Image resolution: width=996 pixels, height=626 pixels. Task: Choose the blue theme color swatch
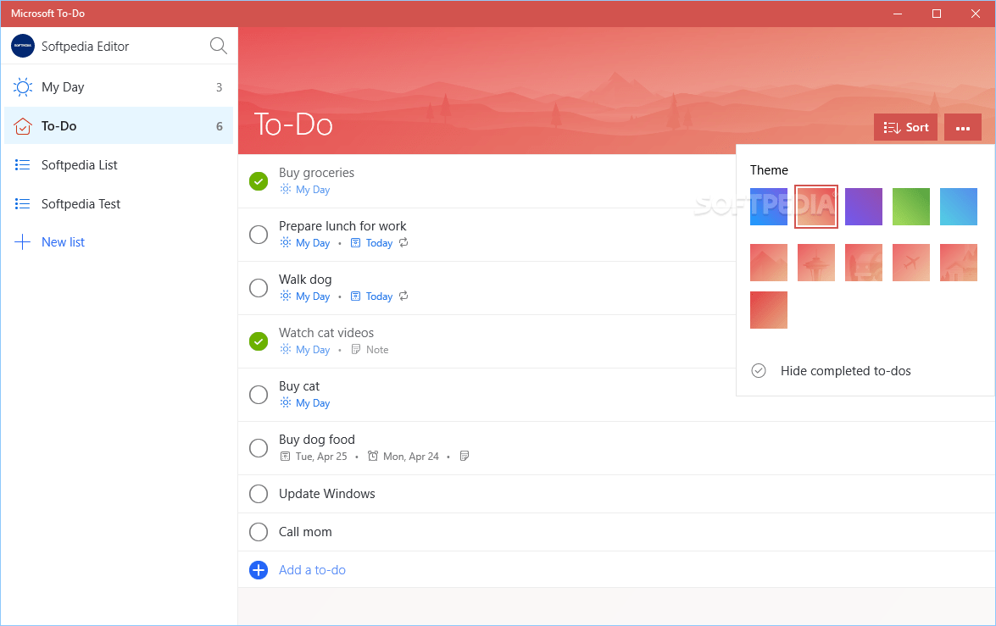769,207
